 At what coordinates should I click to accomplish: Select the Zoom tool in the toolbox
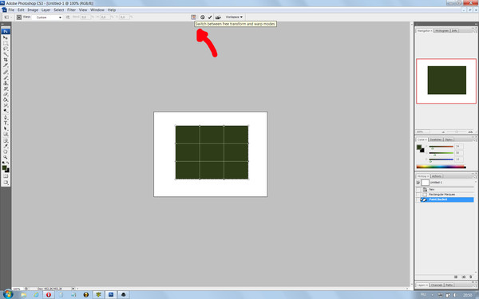click(x=6, y=157)
